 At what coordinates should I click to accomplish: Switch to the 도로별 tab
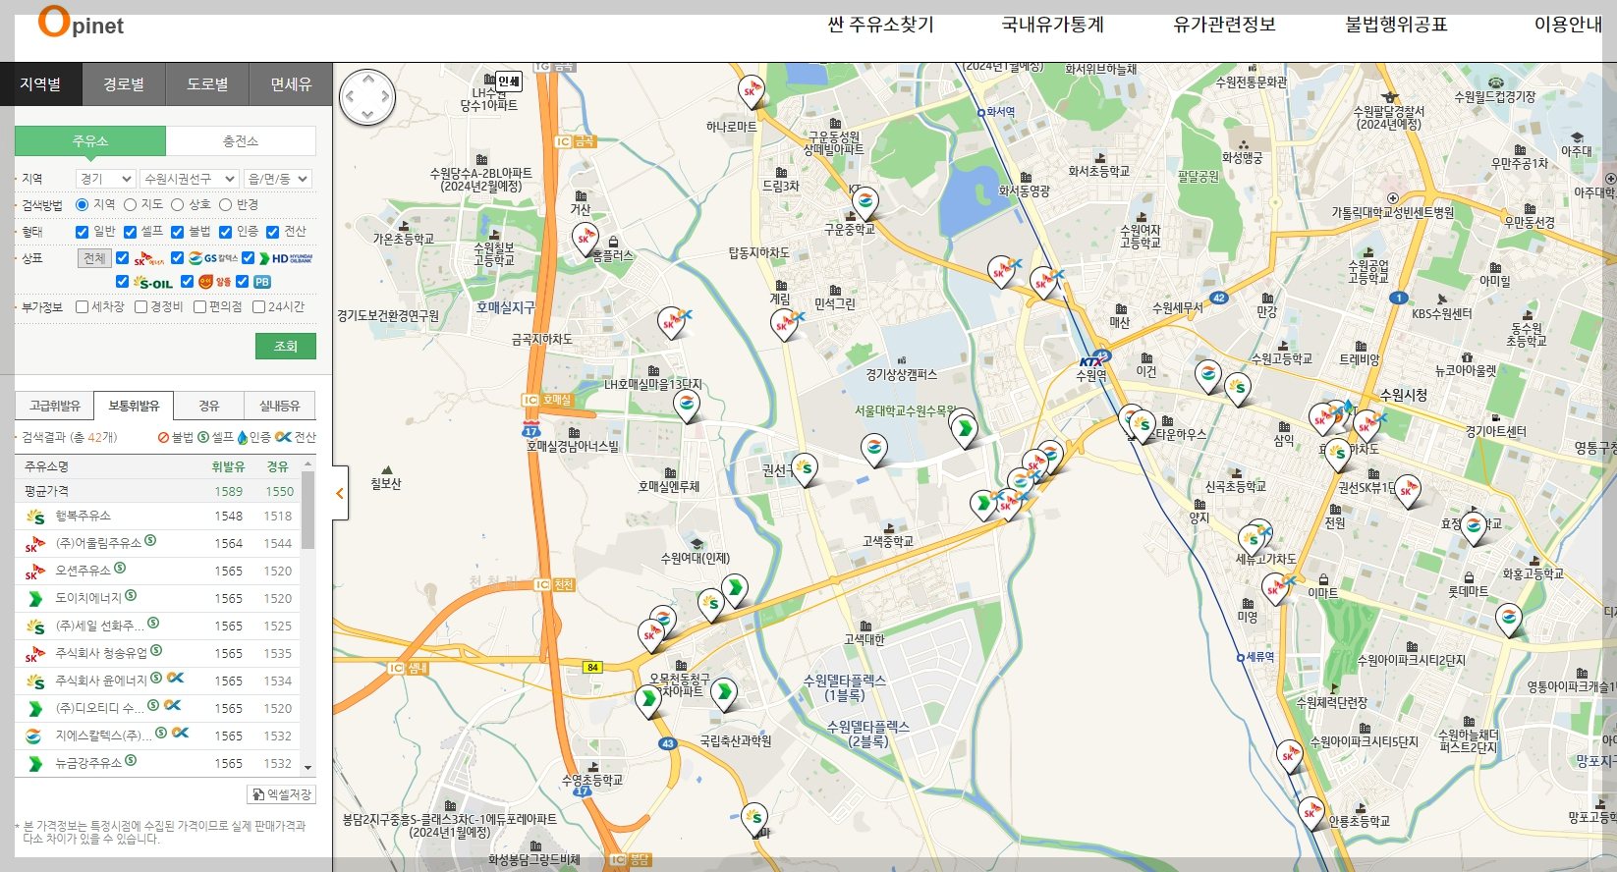[x=207, y=84]
